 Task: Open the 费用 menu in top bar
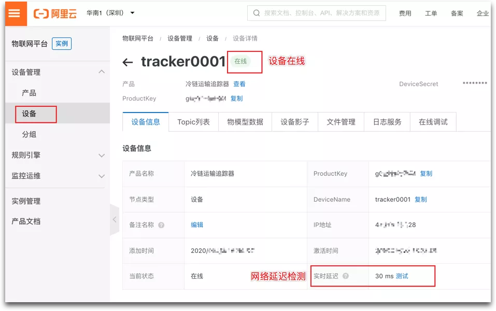tap(405, 13)
